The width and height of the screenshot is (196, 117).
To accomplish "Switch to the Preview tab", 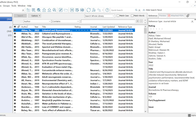I will click(163, 16).
